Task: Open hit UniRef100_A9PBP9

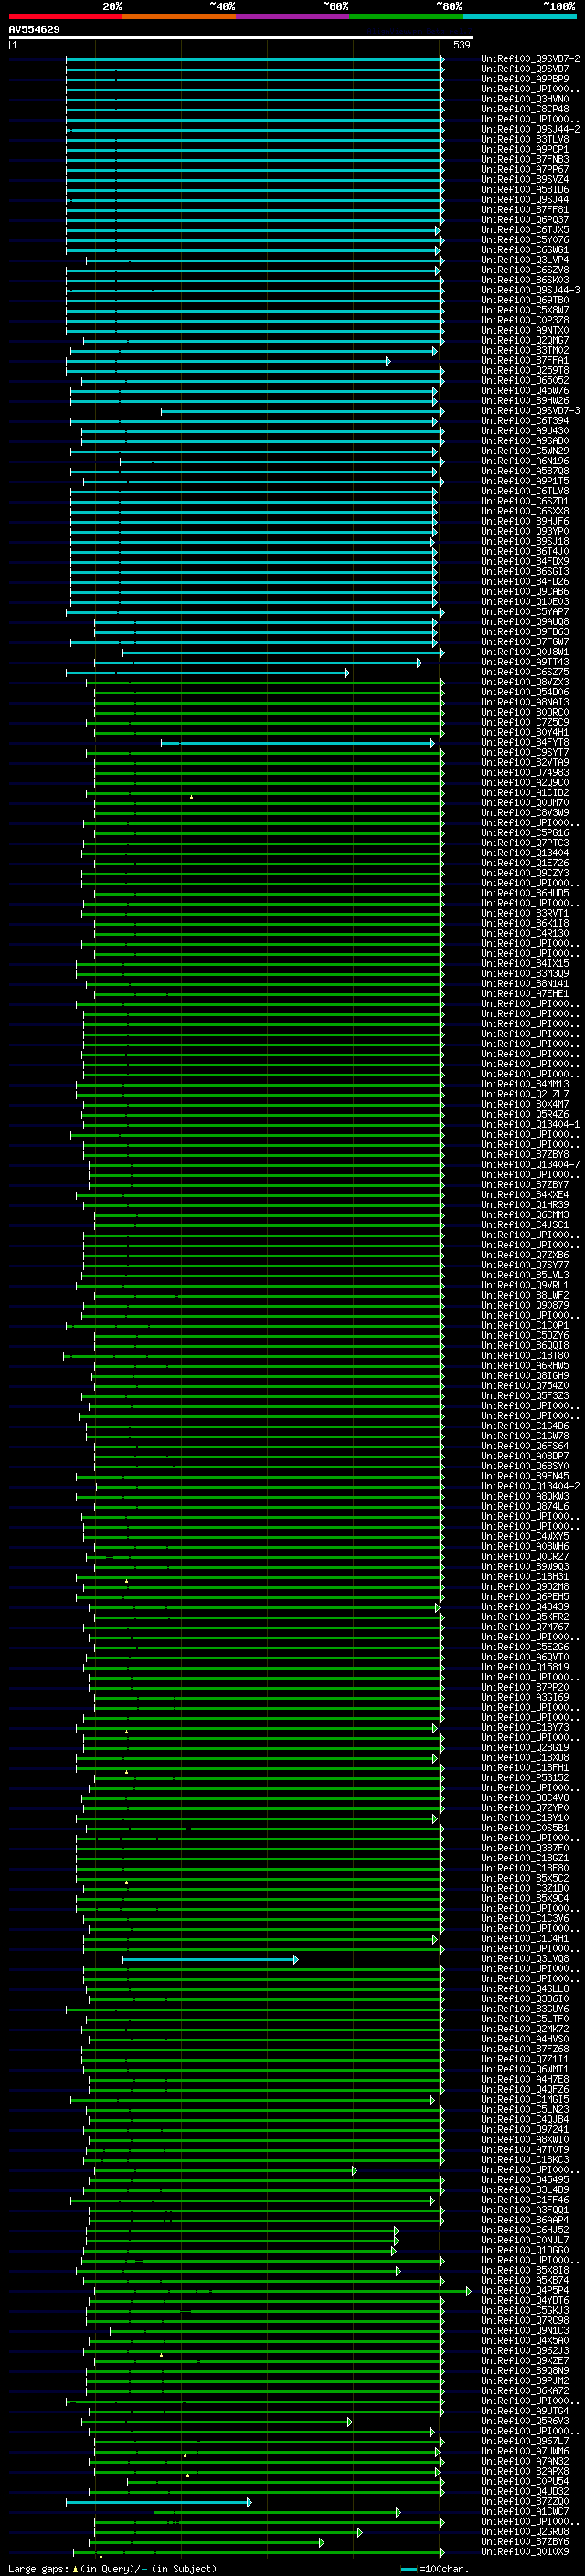Action: click(x=525, y=79)
